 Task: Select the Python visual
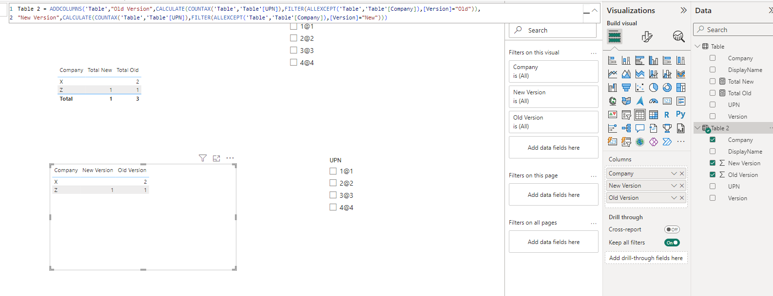(x=681, y=115)
